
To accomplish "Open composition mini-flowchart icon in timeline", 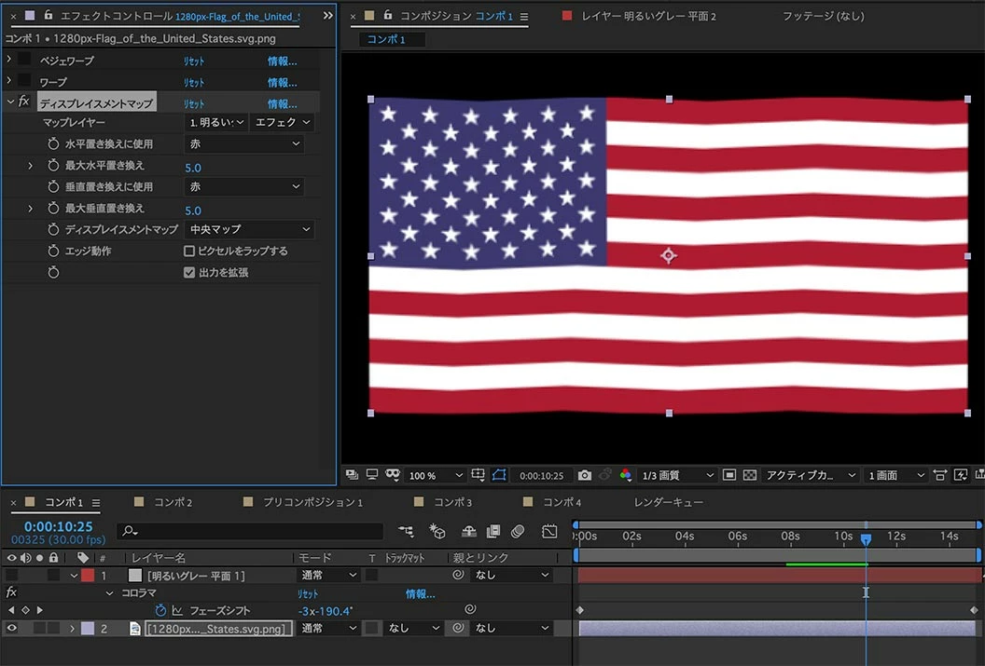I will (406, 532).
